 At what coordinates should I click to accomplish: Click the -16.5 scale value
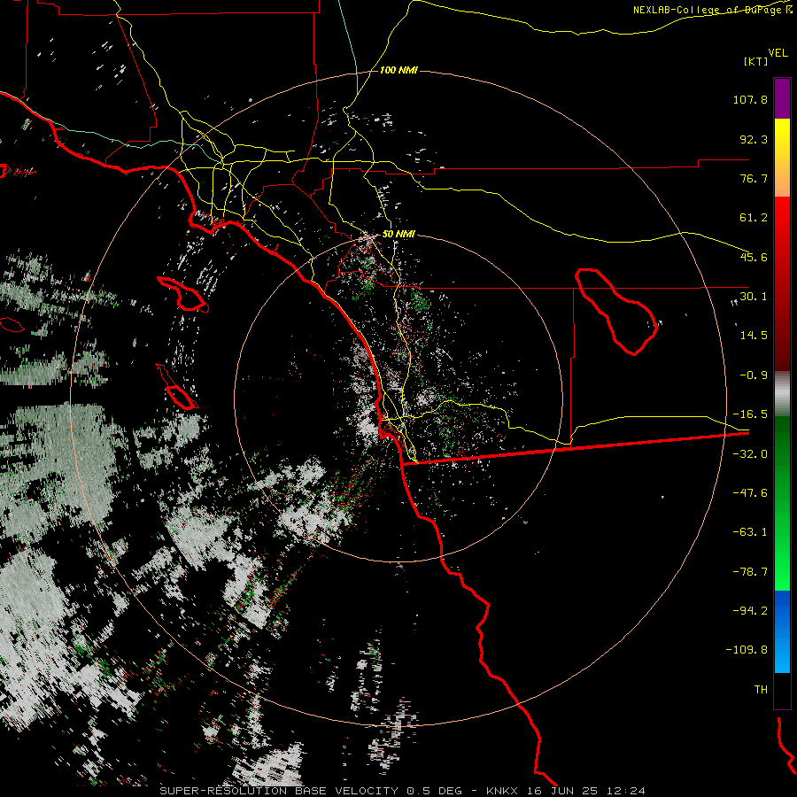[x=750, y=414]
